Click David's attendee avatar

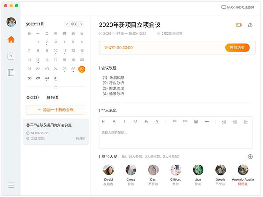tap(109, 170)
